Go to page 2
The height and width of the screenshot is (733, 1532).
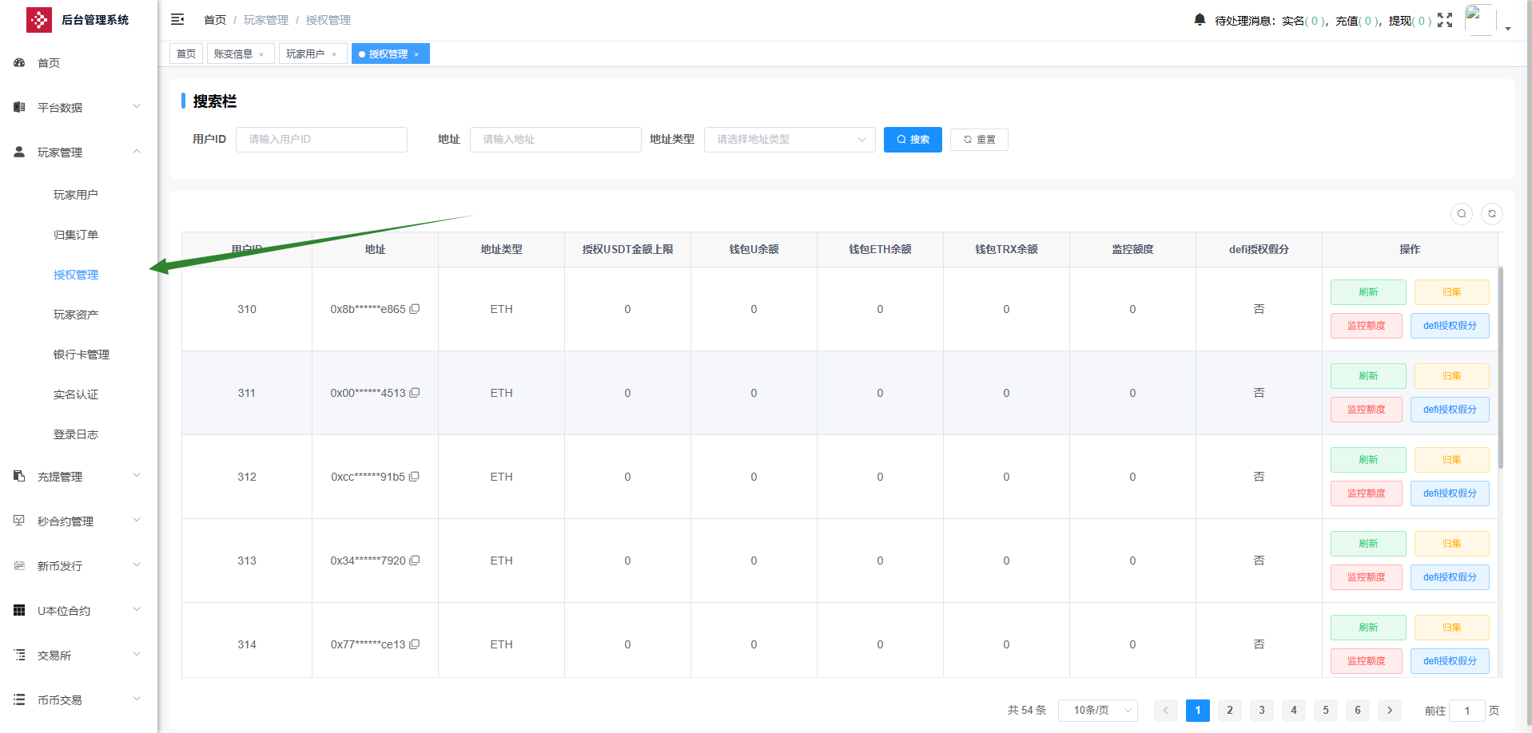pos(1230,710)
